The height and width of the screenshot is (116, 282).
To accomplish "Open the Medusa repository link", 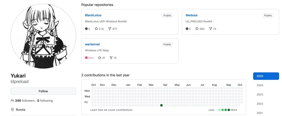I will point(192,15).
